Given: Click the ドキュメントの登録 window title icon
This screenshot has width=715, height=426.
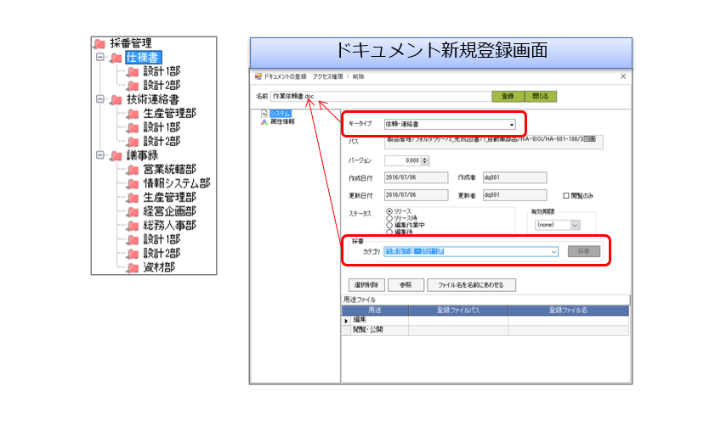Looking at the screenshot, I should click(258, 76).
